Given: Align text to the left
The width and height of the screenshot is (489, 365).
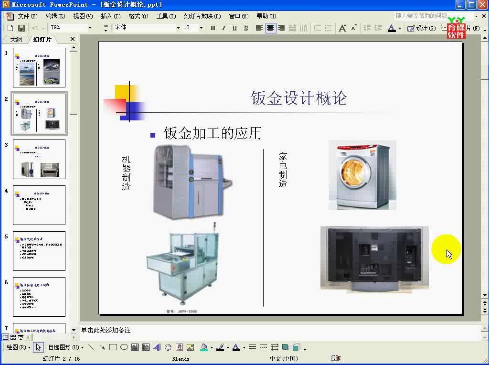Looking at the screenshot, I should [x=259, y=28].
